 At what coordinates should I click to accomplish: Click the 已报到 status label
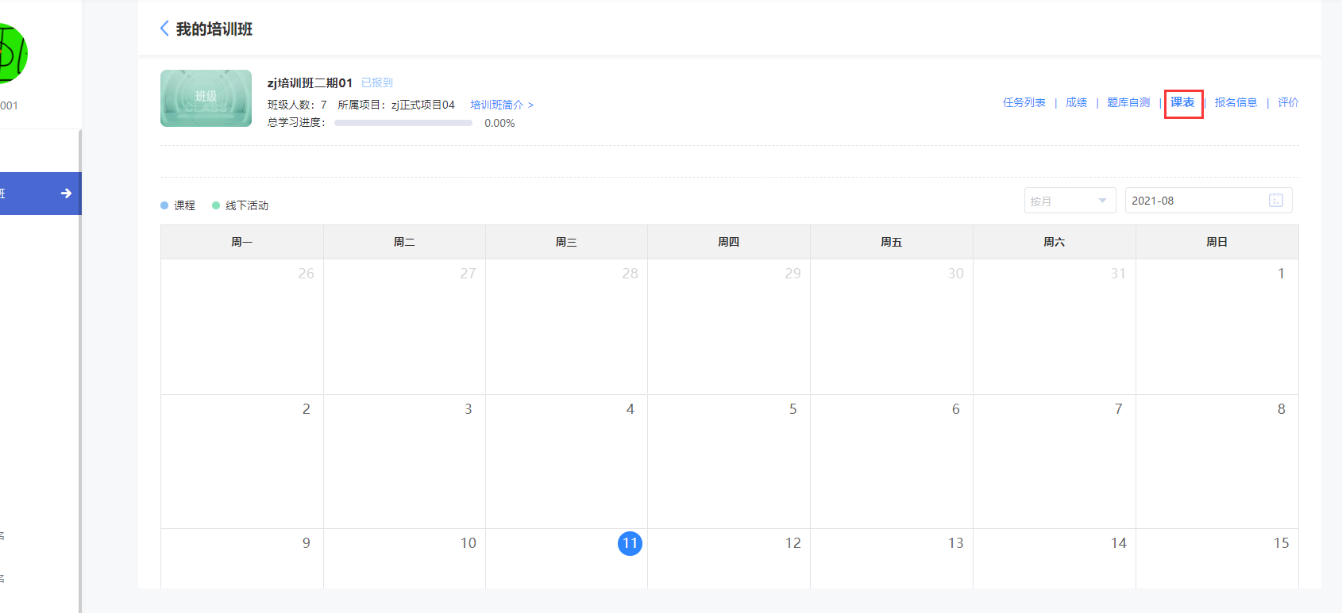(377, 82)
